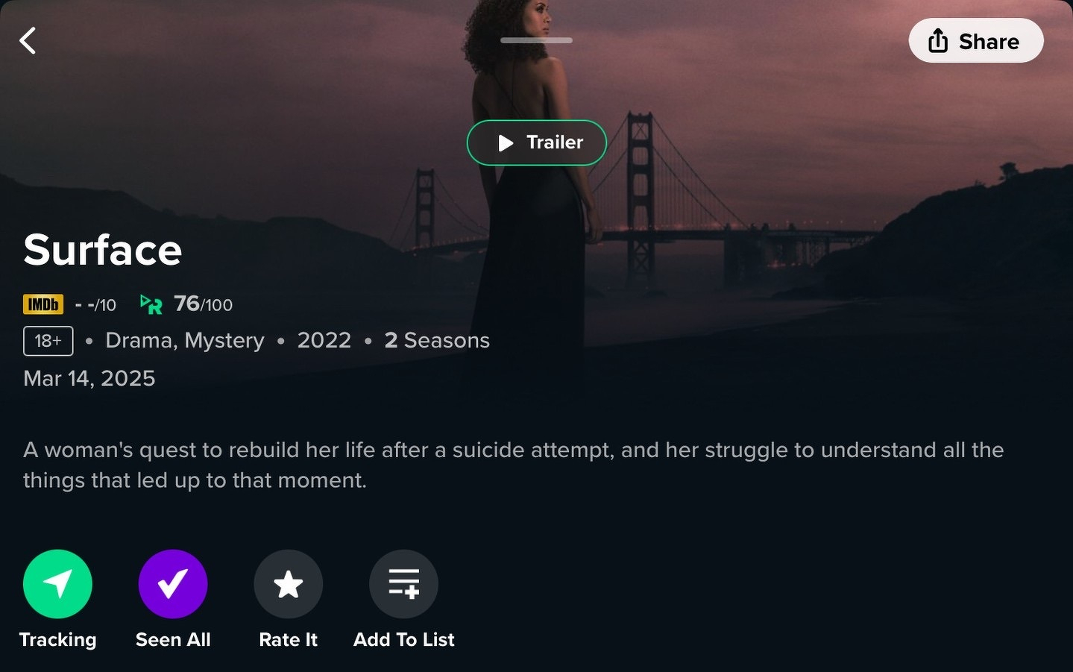Open the Rate It star icon
1073x672 pixels.
coord(289,584)
